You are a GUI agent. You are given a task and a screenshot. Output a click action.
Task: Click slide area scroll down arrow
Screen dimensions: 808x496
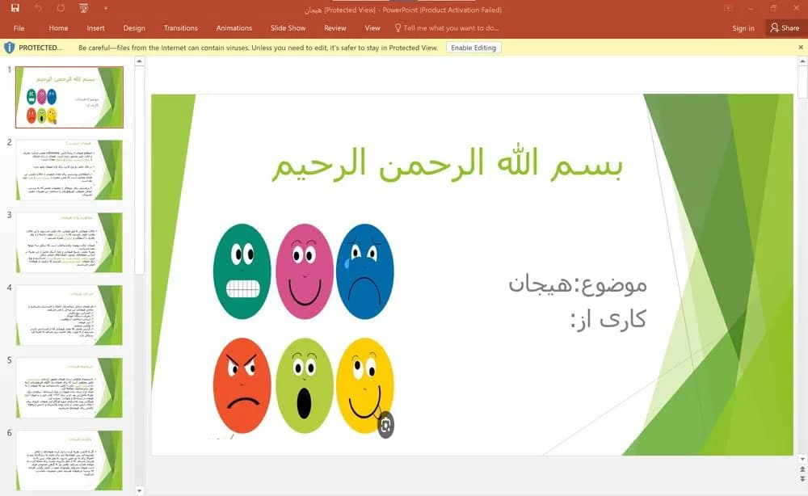[802, 459]
